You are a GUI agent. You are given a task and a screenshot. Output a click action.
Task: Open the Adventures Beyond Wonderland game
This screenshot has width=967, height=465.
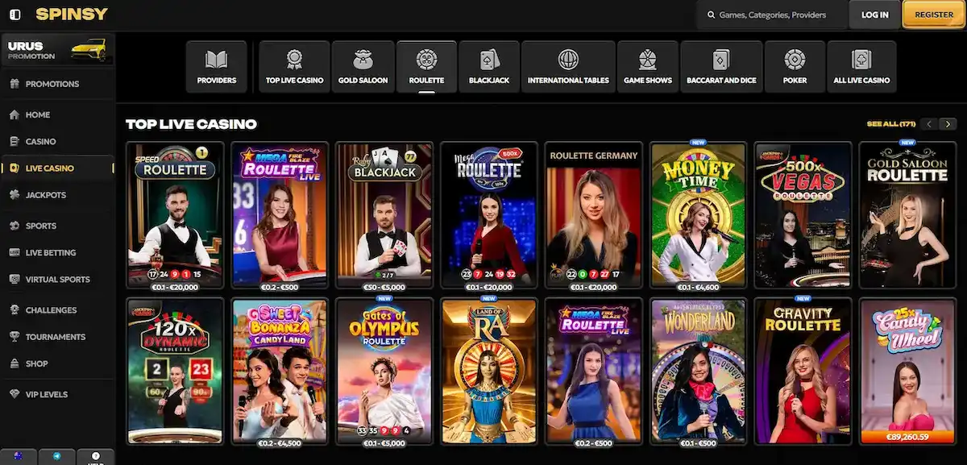click(699, 372)
